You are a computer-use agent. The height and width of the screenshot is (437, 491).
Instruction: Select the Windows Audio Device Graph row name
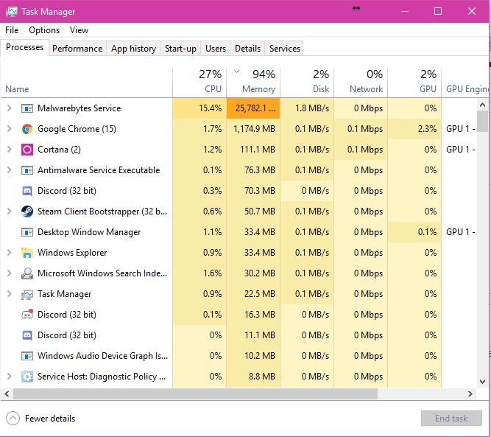coord(103,356)
